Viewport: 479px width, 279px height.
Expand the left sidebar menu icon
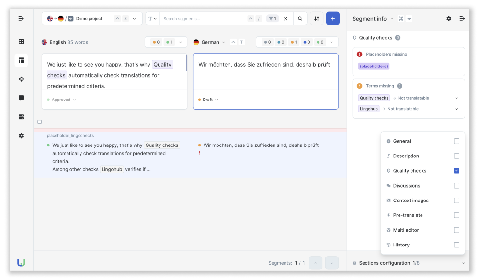pos(21,19)
